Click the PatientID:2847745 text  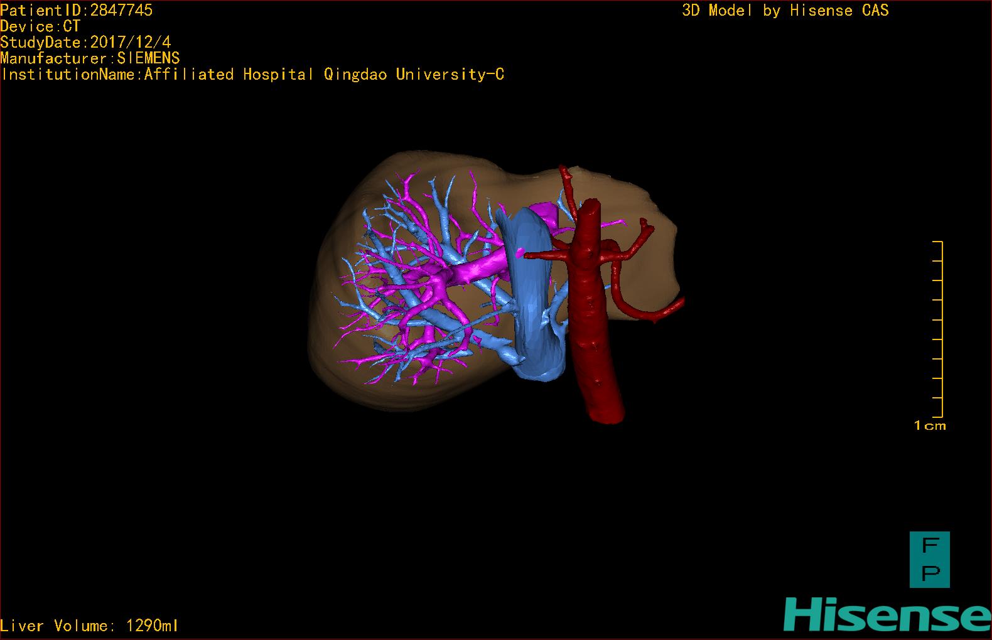(76, 10)
